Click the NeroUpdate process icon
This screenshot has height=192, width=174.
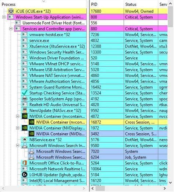tap(25, 110)
